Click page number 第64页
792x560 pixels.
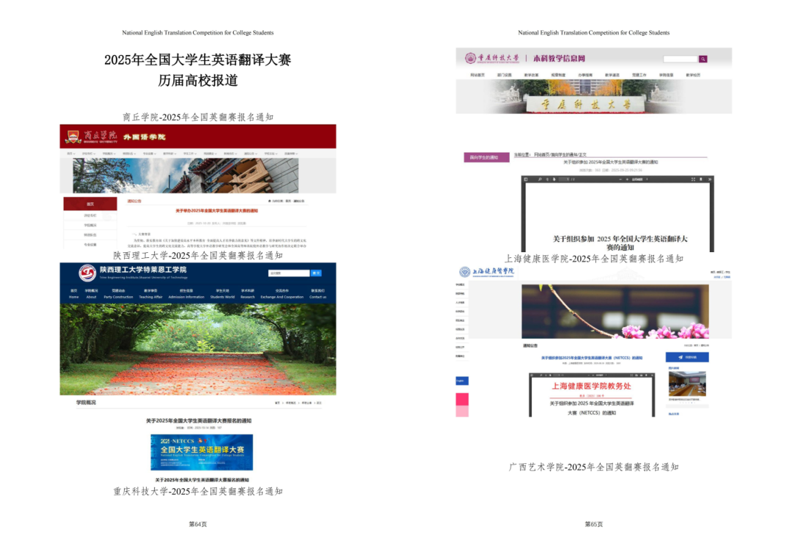click(x=198, y=524)
